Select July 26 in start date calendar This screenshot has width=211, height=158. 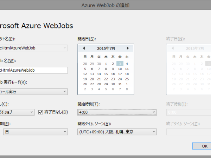pyautogui.click(x=85, y=84)
